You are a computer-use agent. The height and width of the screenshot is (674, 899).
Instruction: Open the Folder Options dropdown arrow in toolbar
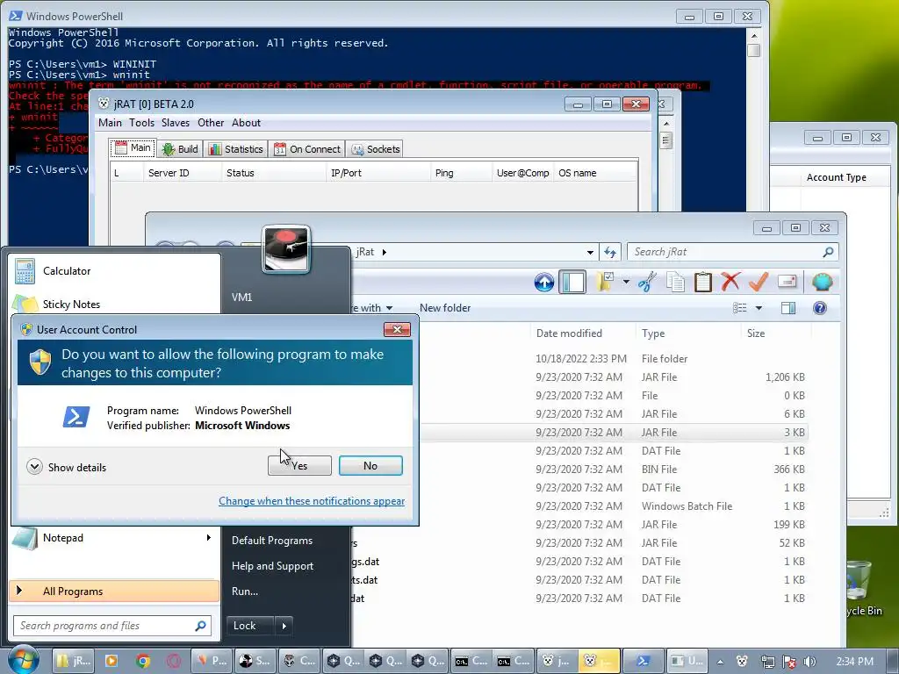coord(626,282)
